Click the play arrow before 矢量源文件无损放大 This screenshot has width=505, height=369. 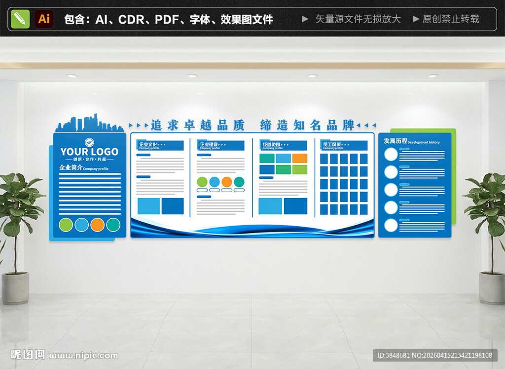click(305, 19)
